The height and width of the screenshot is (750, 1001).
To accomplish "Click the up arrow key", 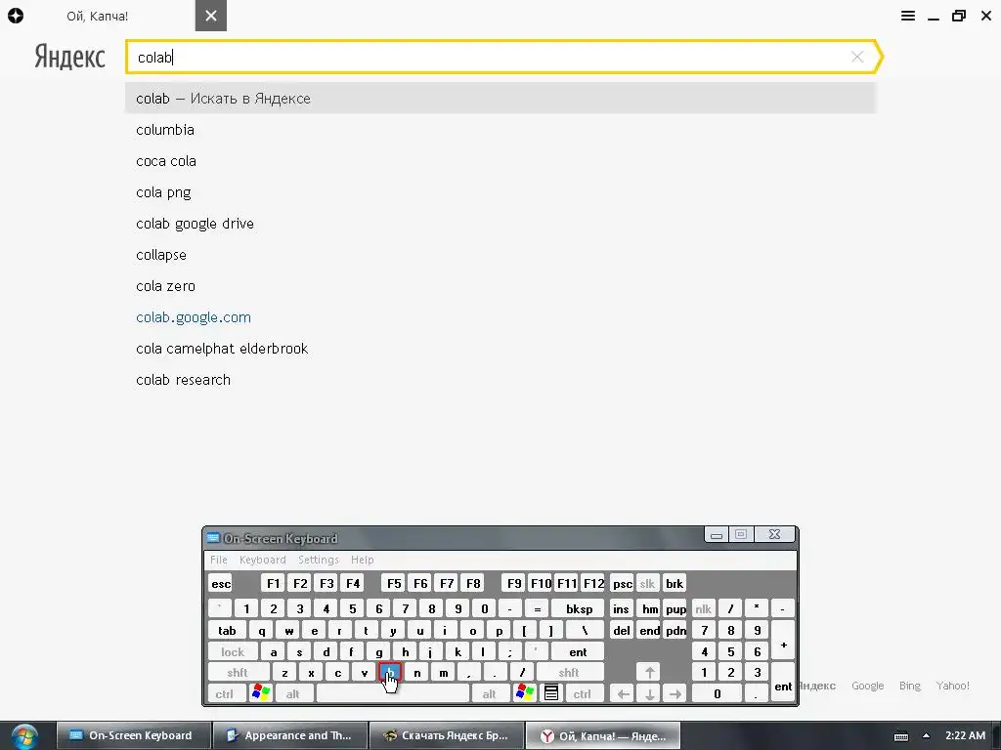I will point(649,672).
